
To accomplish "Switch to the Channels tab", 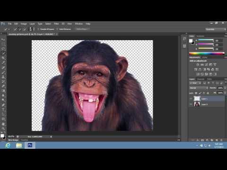I will click(201, 79).
